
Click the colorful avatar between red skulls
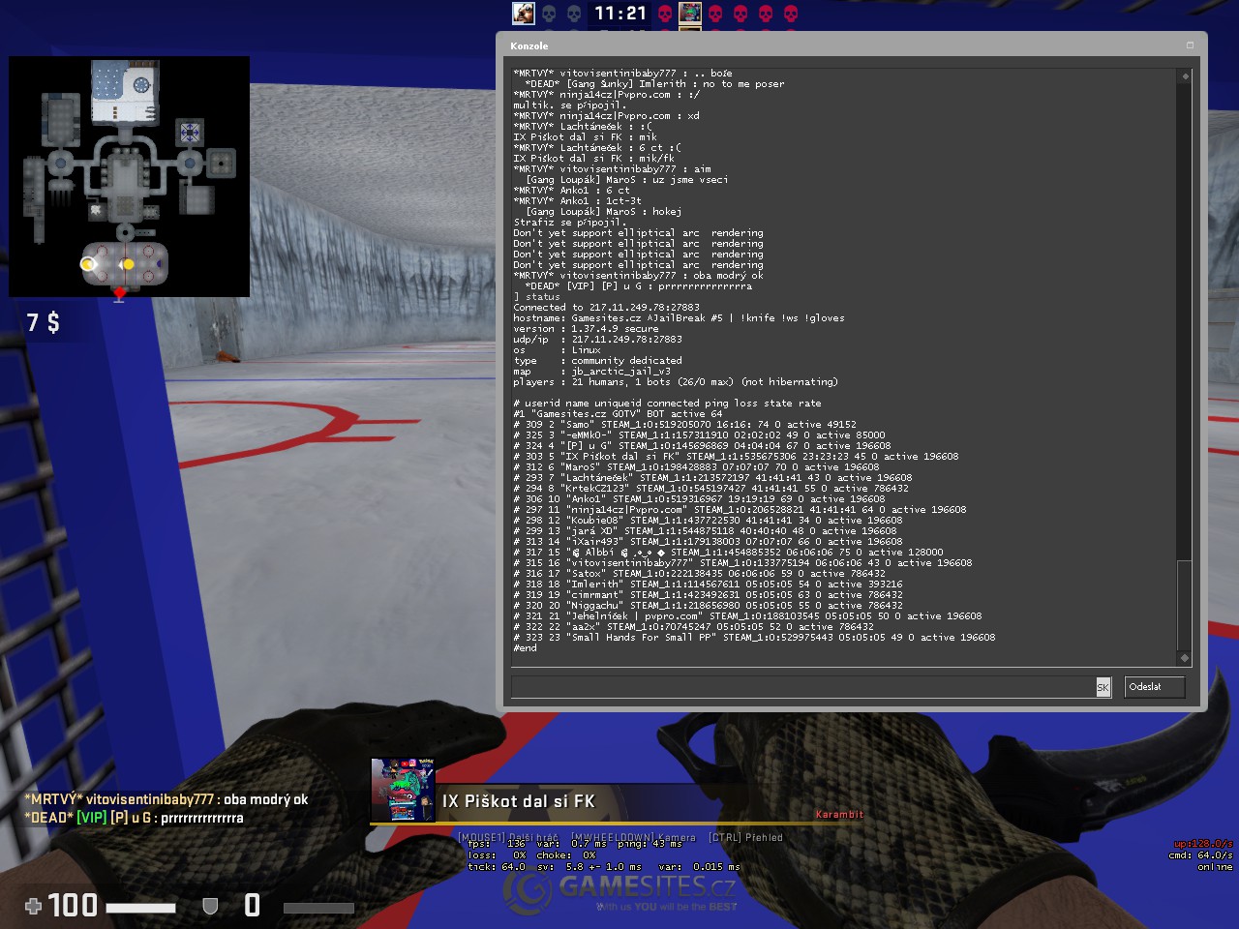click(x=690, y=13)
